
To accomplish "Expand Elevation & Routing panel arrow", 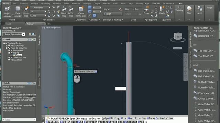I will pos(122,20).
